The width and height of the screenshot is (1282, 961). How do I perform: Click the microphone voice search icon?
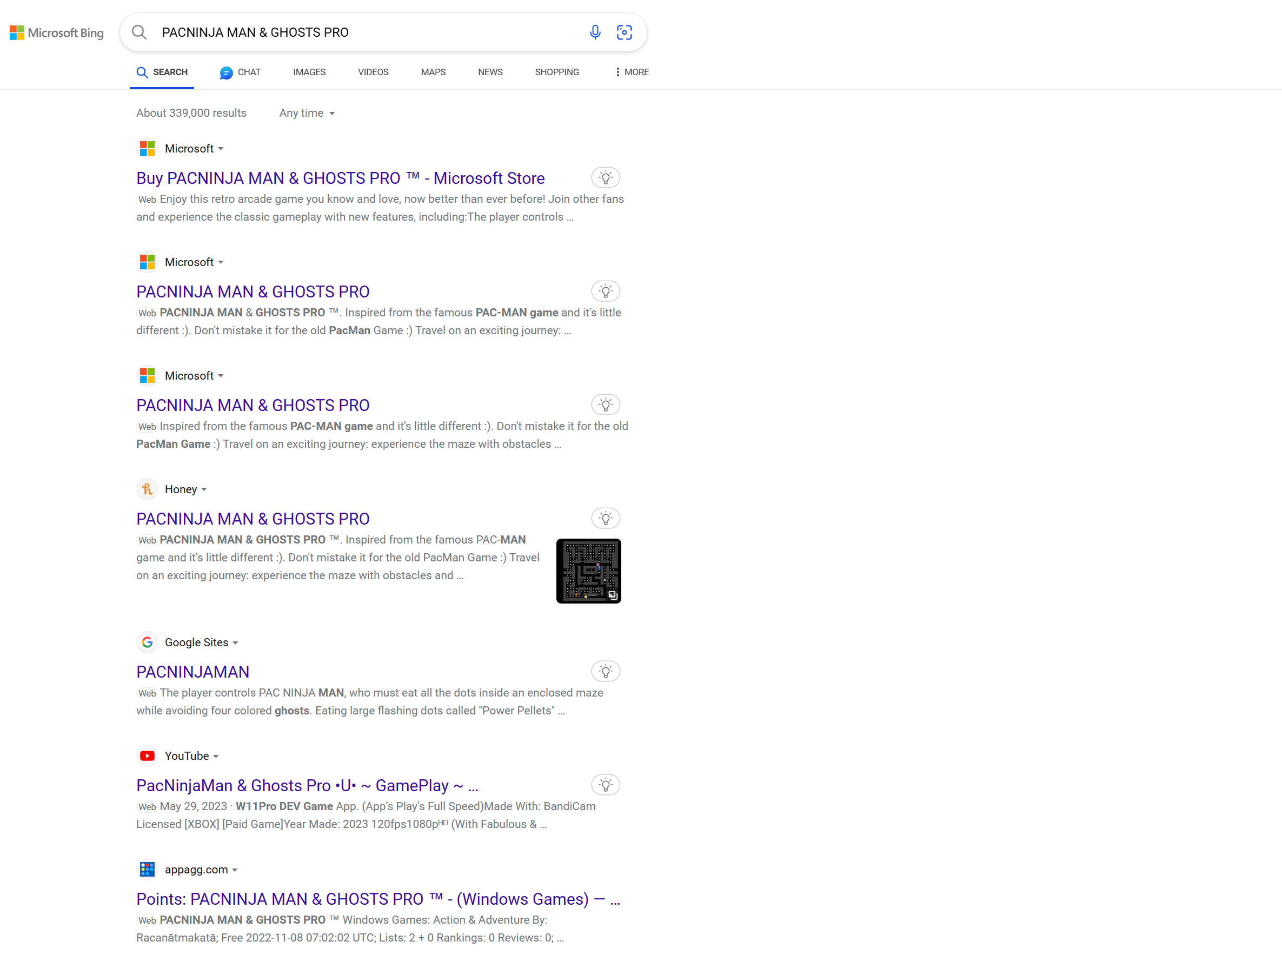coord(595,32)
